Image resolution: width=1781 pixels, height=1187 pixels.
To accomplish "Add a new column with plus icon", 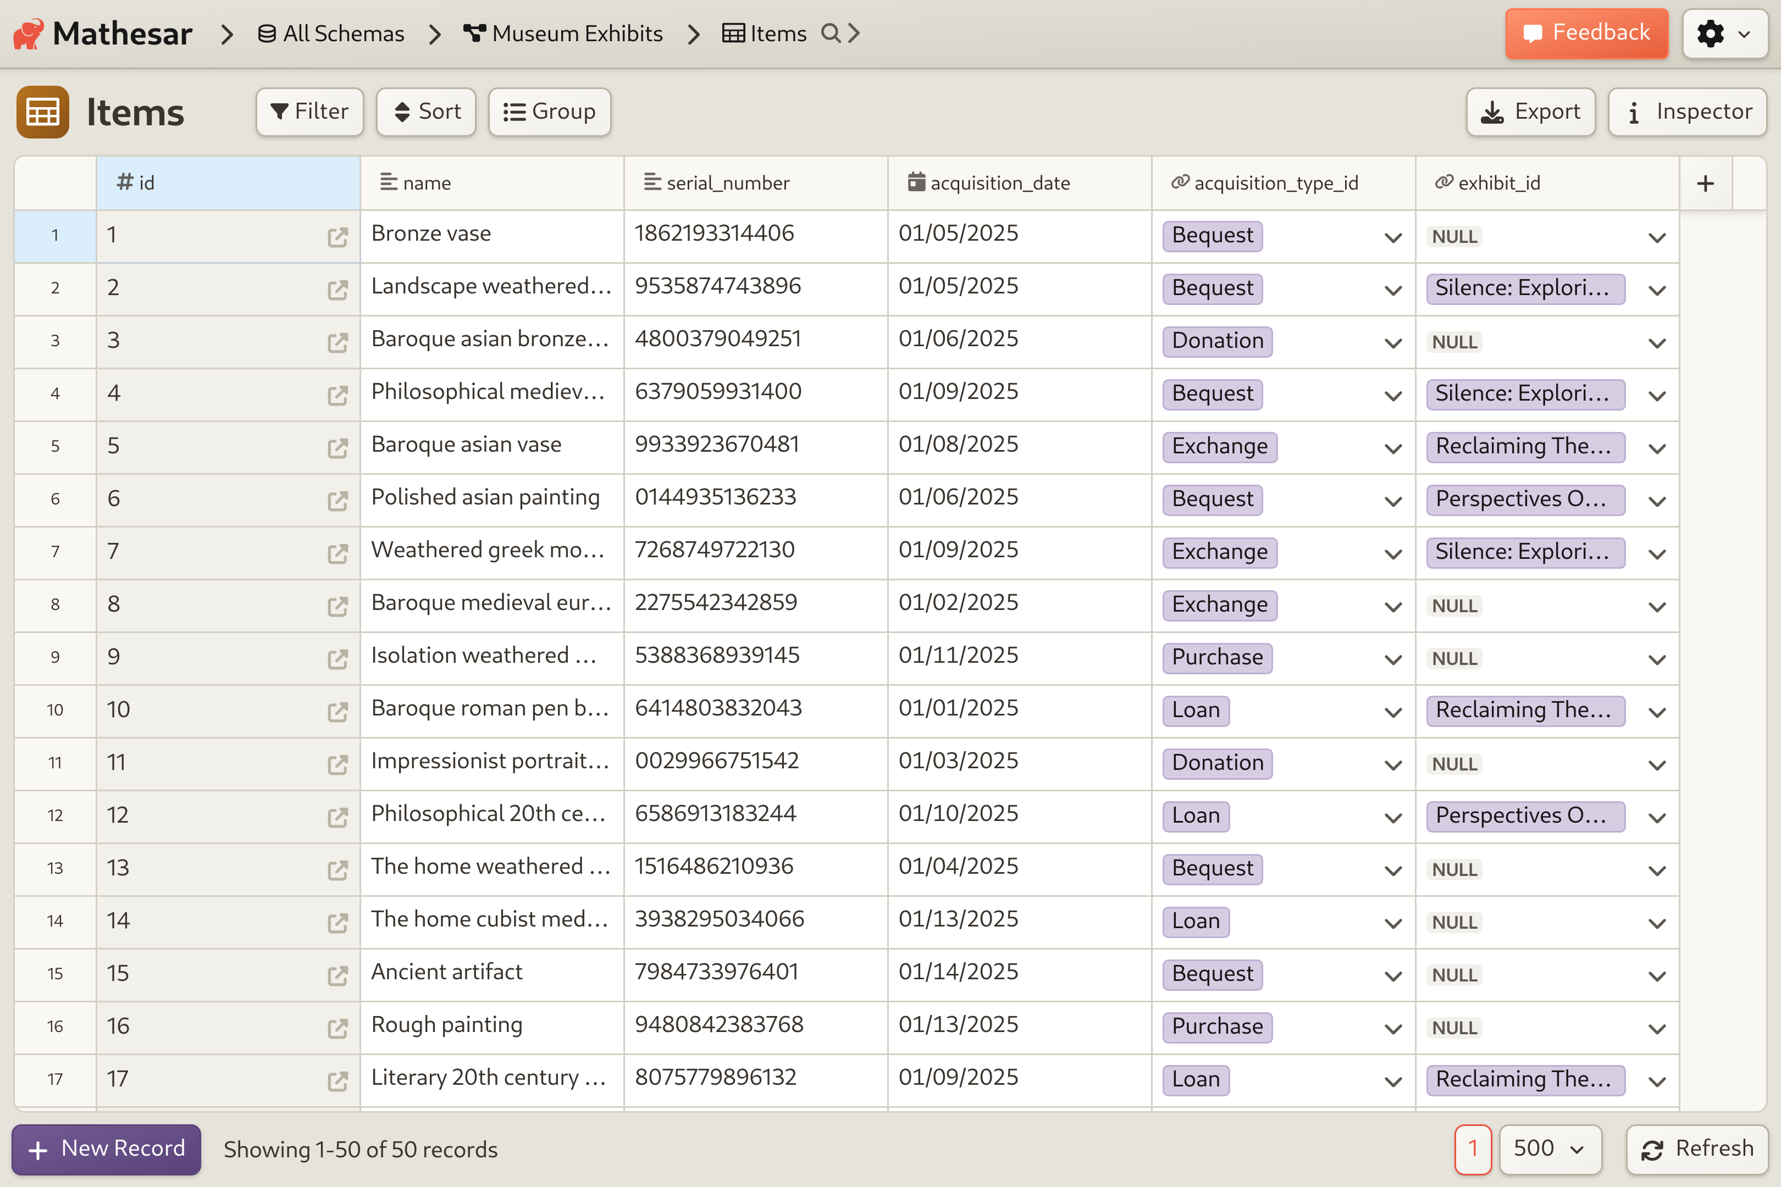I will pyautogui.click(x=1705, y=183).
